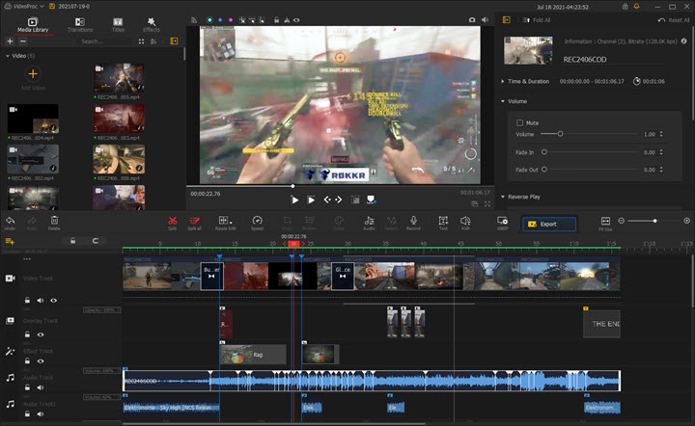Viewport: 695px width, 426px height.
Task: Switch to the Titles tab
Action: pos(118,25)
